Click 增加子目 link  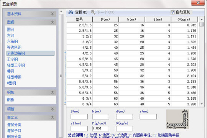point(14,131)
